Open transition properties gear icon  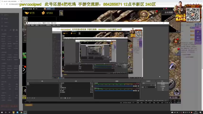click(155, 85)
